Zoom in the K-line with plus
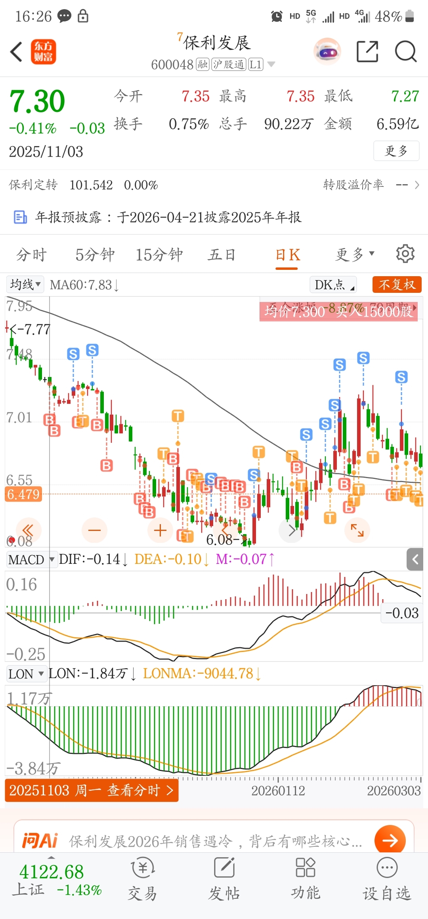 coord(160,531)
